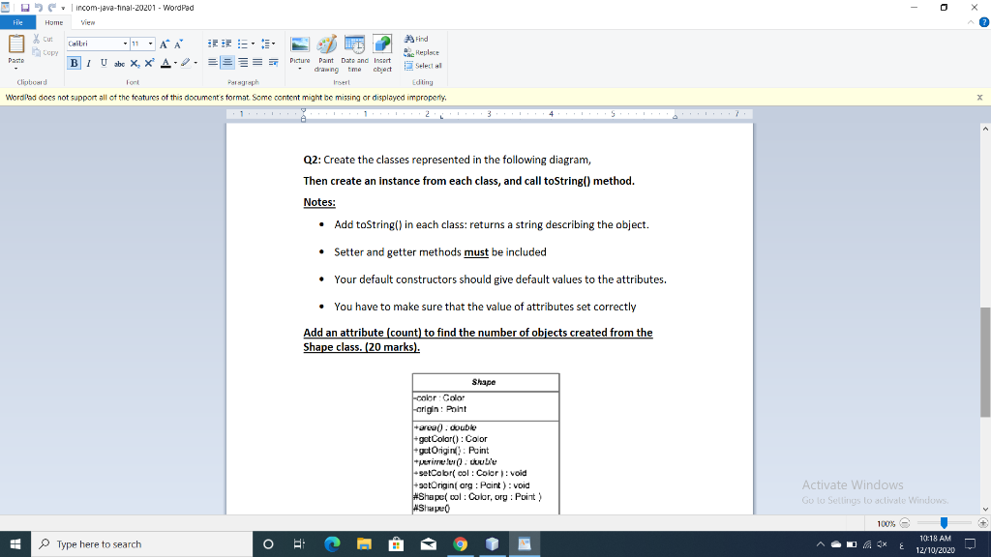Image resolution: width=991 pixels, height=557 pixels.
Task: Click the Find button
Action: pos(416,39)
